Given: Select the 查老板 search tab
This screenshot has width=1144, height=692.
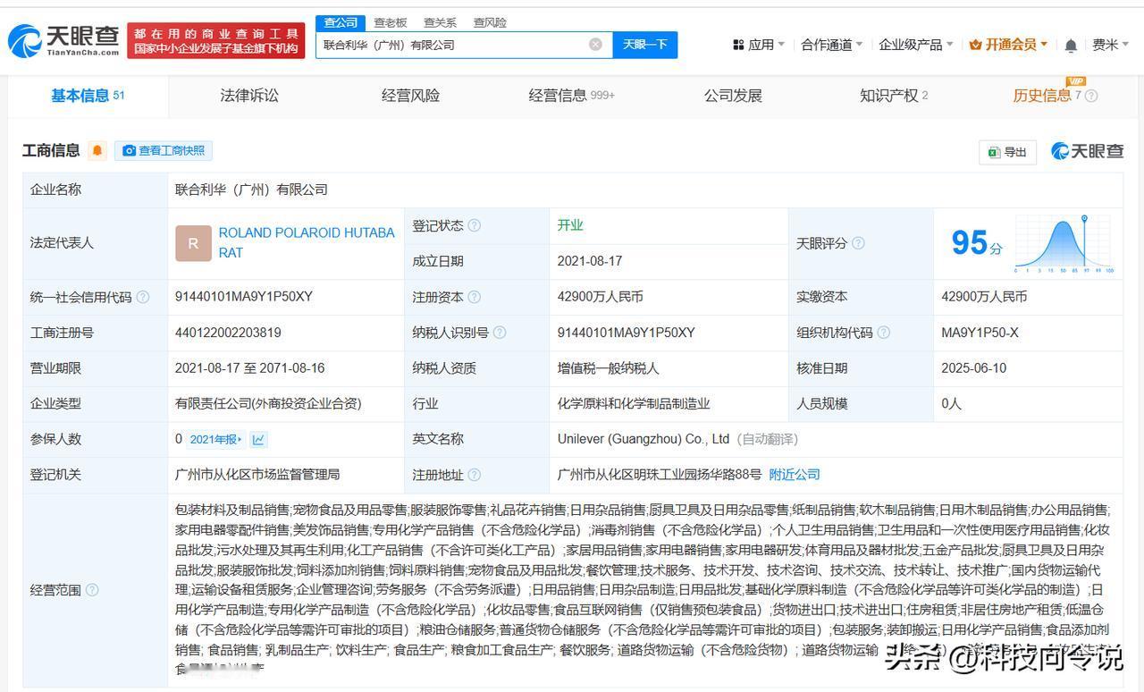Looking at the screenshot, I should (x=391, y=22).
